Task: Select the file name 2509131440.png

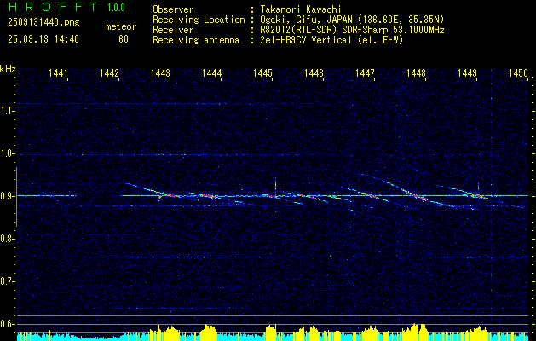Action: [x=43, y=23]
